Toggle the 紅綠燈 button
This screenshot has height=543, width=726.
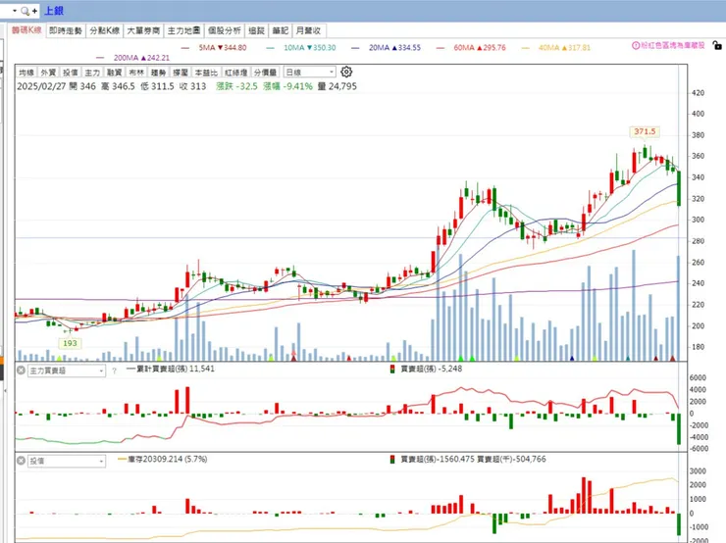[235, 73]
